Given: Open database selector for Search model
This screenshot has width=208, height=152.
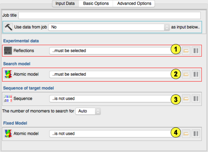Looking at the screenshot, I should [196, 74].
